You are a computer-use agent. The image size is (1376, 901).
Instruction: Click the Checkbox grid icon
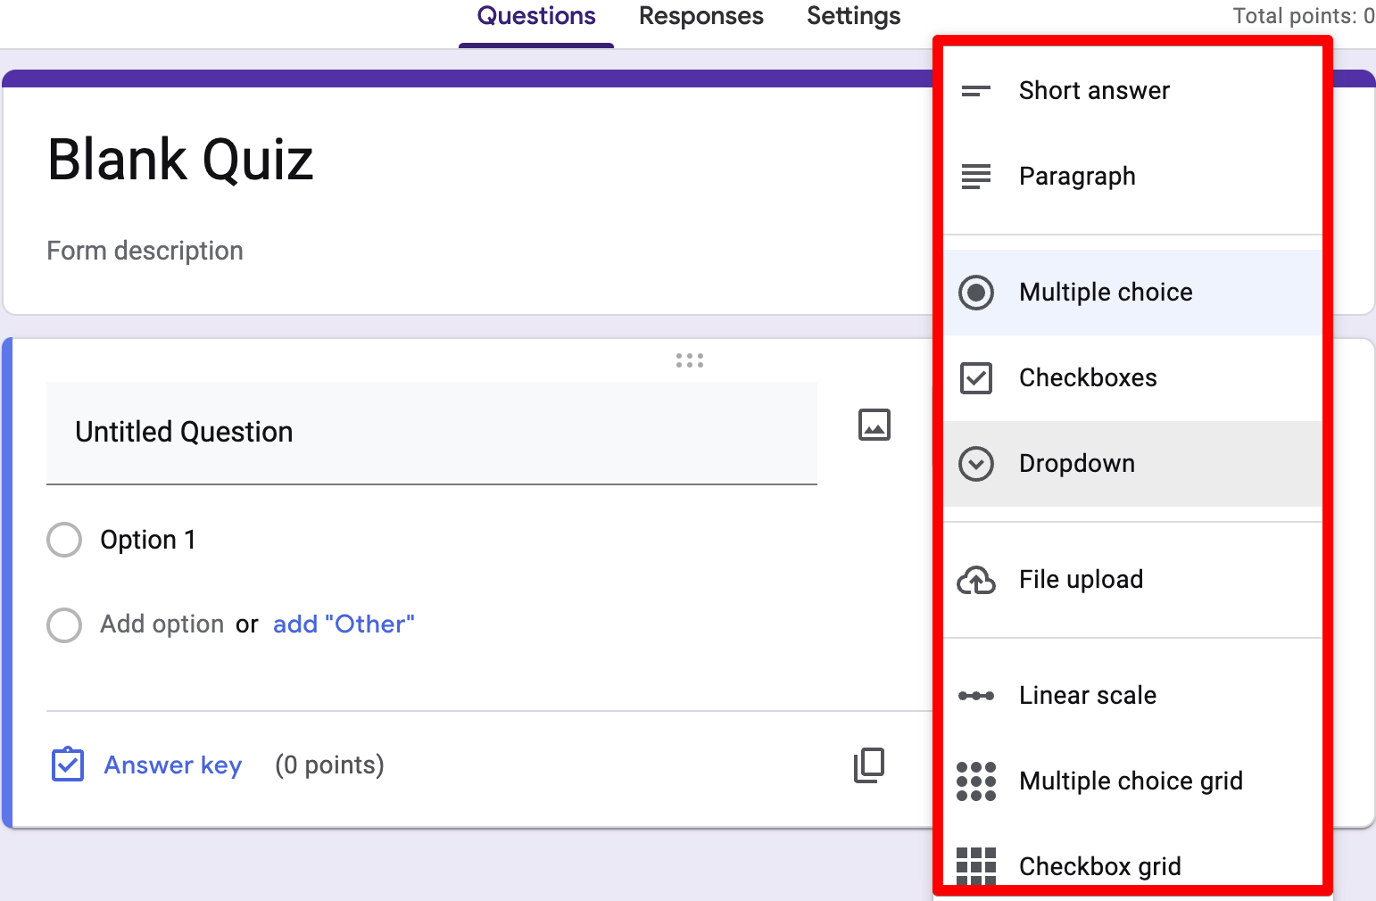[976, 865]
